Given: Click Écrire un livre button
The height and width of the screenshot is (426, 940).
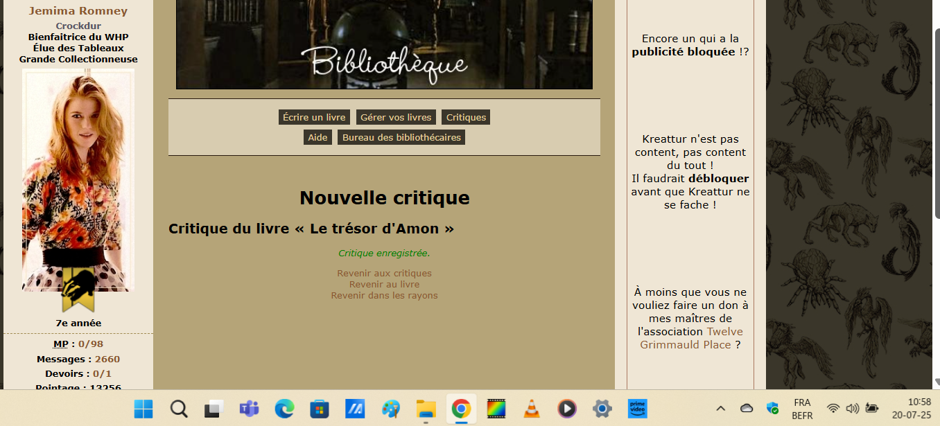Looking at the screenshot, I should click(314, 117).
